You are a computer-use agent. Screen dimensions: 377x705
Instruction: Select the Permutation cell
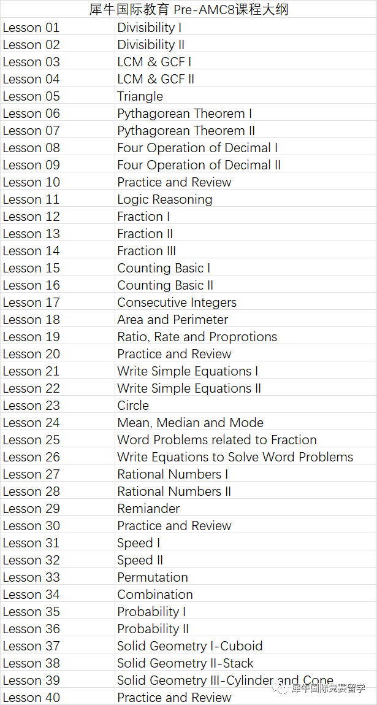pyautogui.click(x=245, y=577)
